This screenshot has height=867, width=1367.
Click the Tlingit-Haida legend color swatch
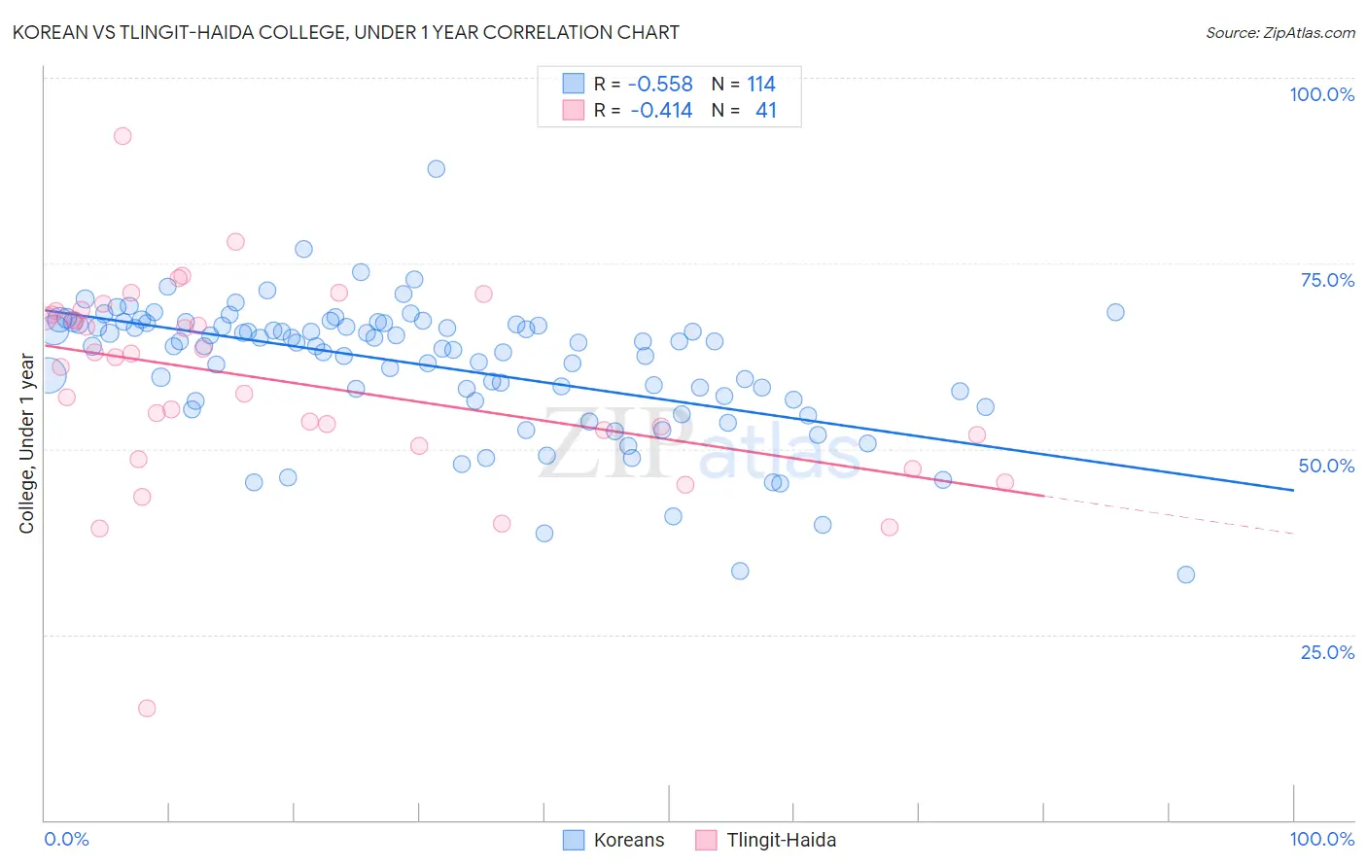(x=706, y=840)
